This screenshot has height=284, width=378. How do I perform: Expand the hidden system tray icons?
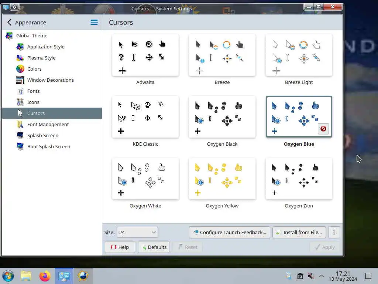[322, 276]
